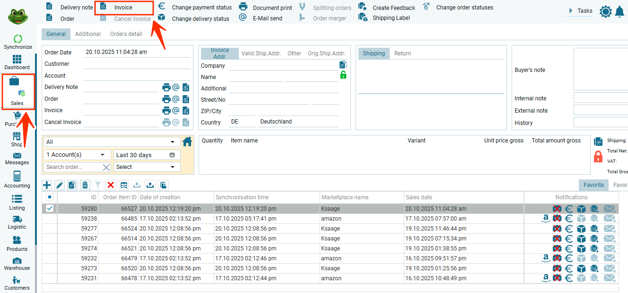628x293 pixels.
Task: Click the Create Feedback button
Action: 393,8
